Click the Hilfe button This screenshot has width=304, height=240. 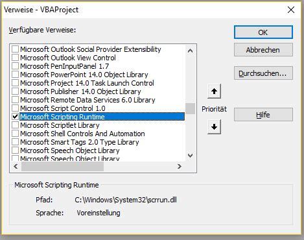click(263, 115)
